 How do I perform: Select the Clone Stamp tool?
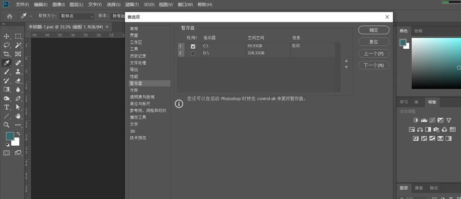[x=18, y=72]
